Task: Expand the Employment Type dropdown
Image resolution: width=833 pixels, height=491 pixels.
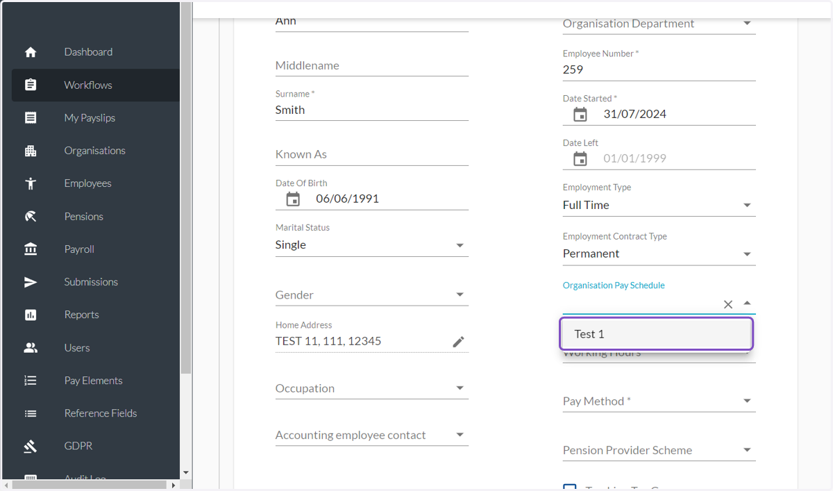Action: (747, 206)
